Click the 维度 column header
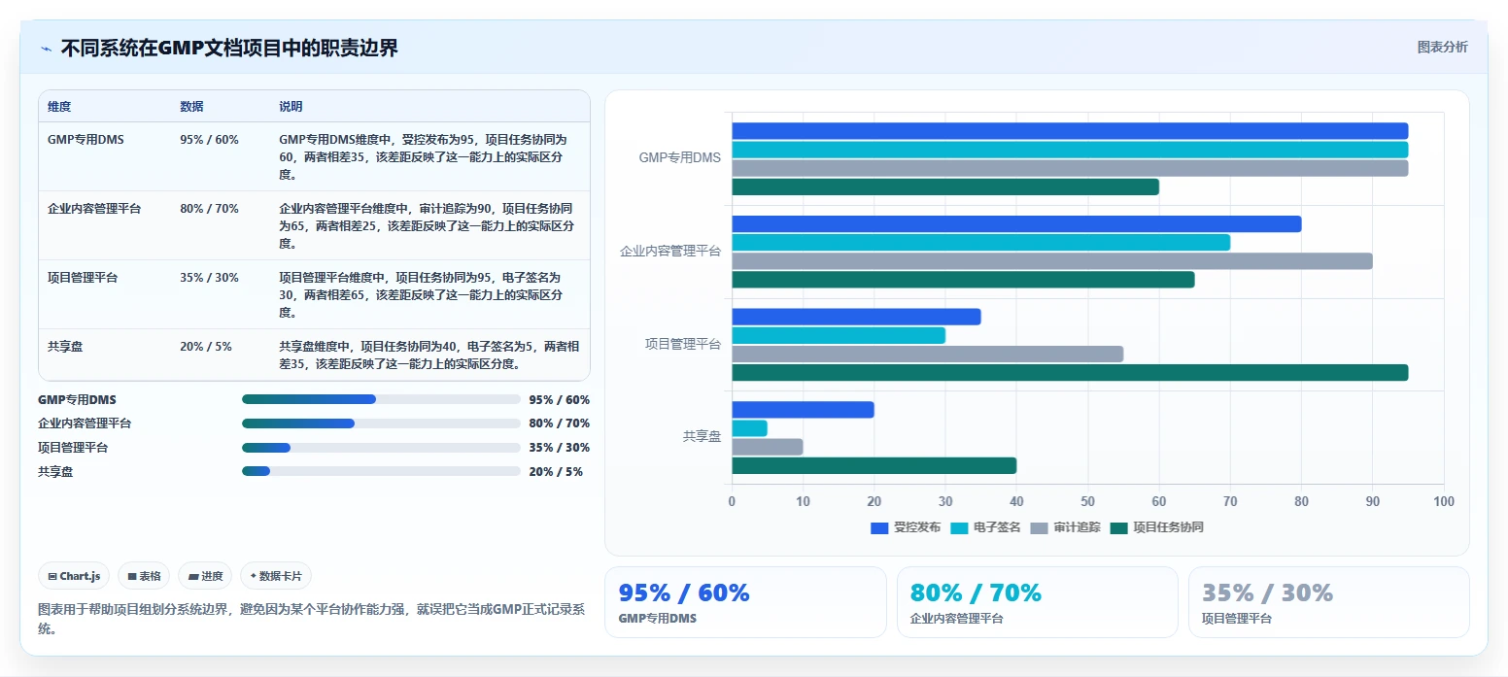This screenshot has height=677, width=1508. pos(59,107)
